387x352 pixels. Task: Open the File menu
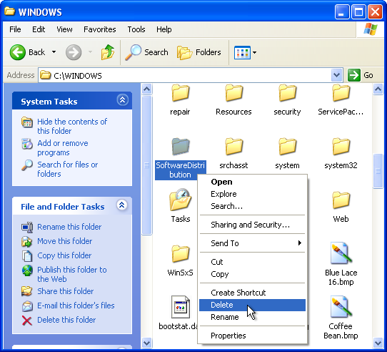(x=15, y=29)
